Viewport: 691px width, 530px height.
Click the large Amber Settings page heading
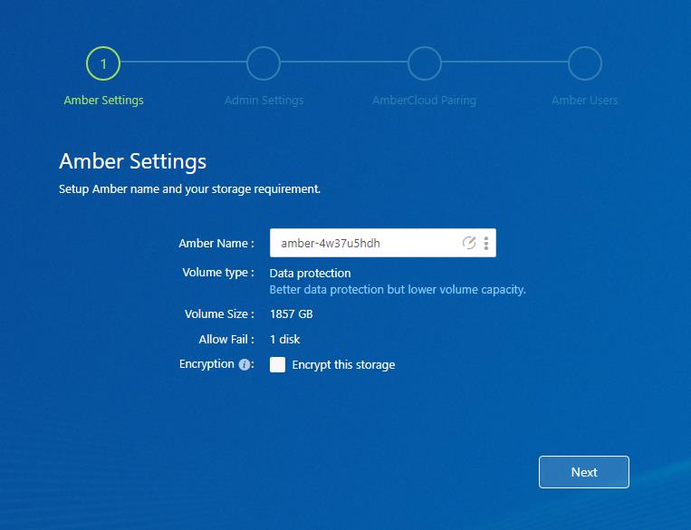(x=132, y=161)
